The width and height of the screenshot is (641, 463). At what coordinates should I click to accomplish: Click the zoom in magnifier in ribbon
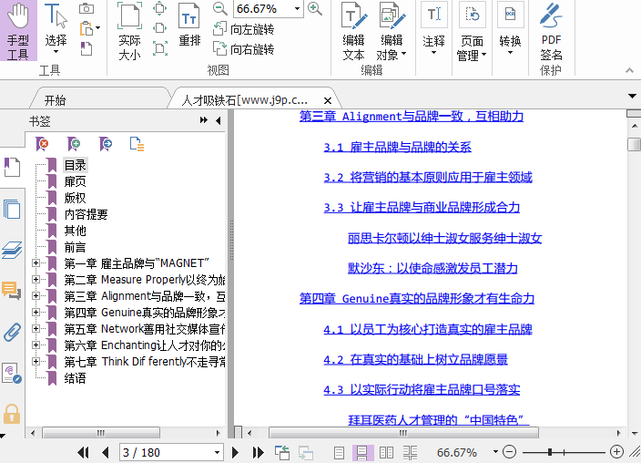click(315, 8)
